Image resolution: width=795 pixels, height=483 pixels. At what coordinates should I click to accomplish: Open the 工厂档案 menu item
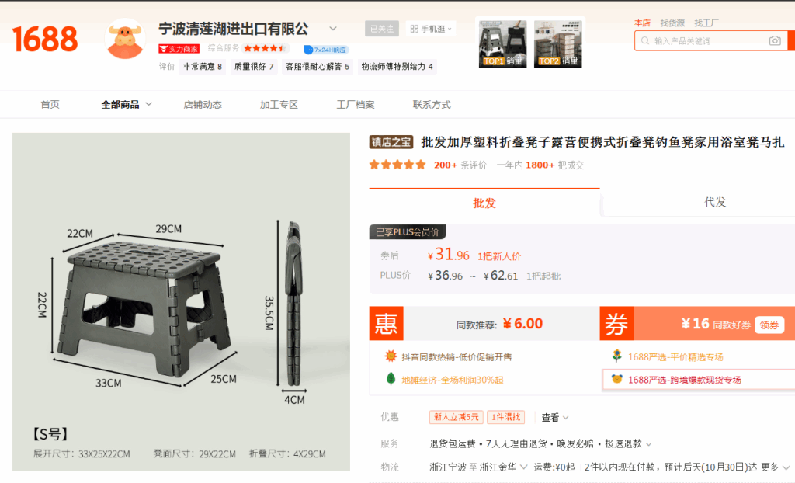point(356,105)
